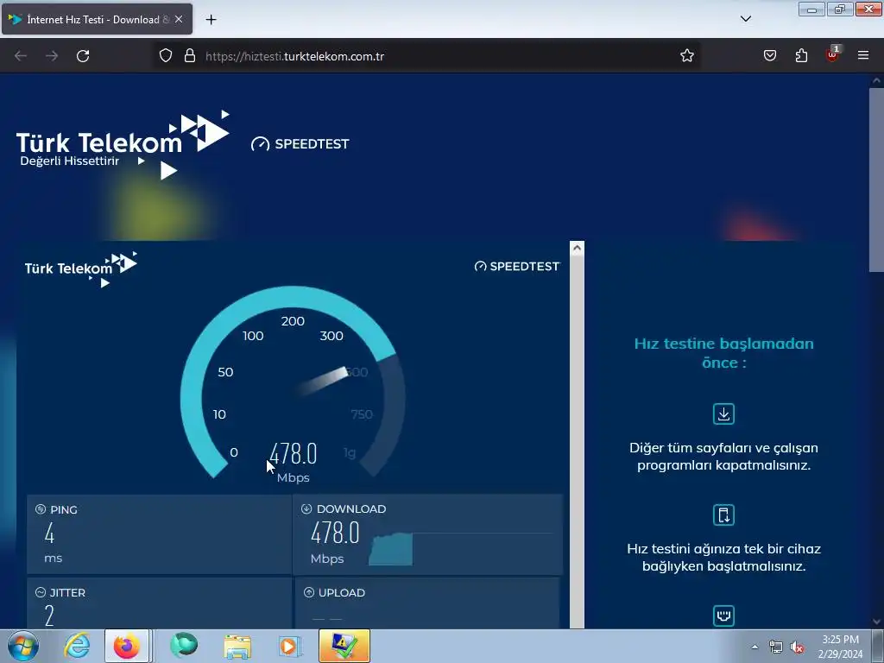Click the SPEEDTEST header link
Screen dimensions: 884x663
[x=300, y=144]
